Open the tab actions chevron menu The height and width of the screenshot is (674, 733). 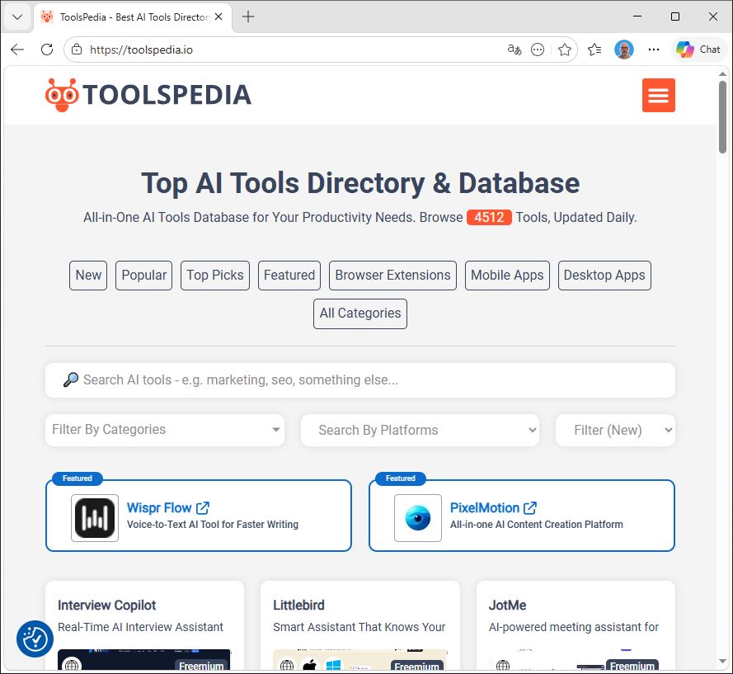17,17
